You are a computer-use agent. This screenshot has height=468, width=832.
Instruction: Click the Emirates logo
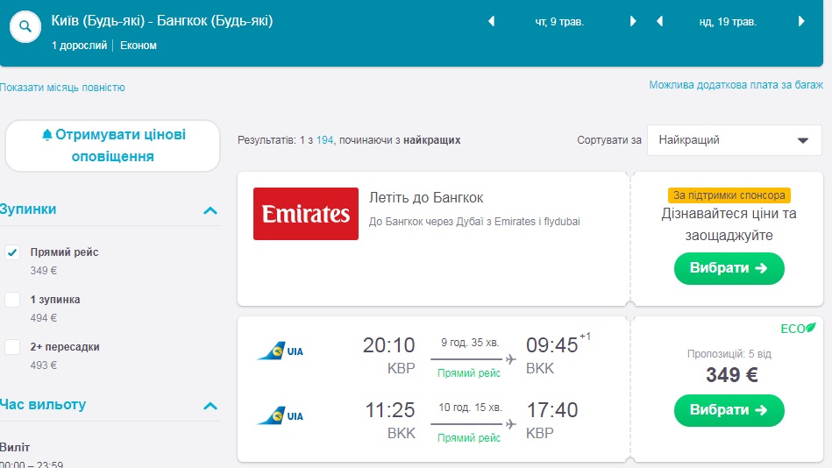click(x=305, y=214)
